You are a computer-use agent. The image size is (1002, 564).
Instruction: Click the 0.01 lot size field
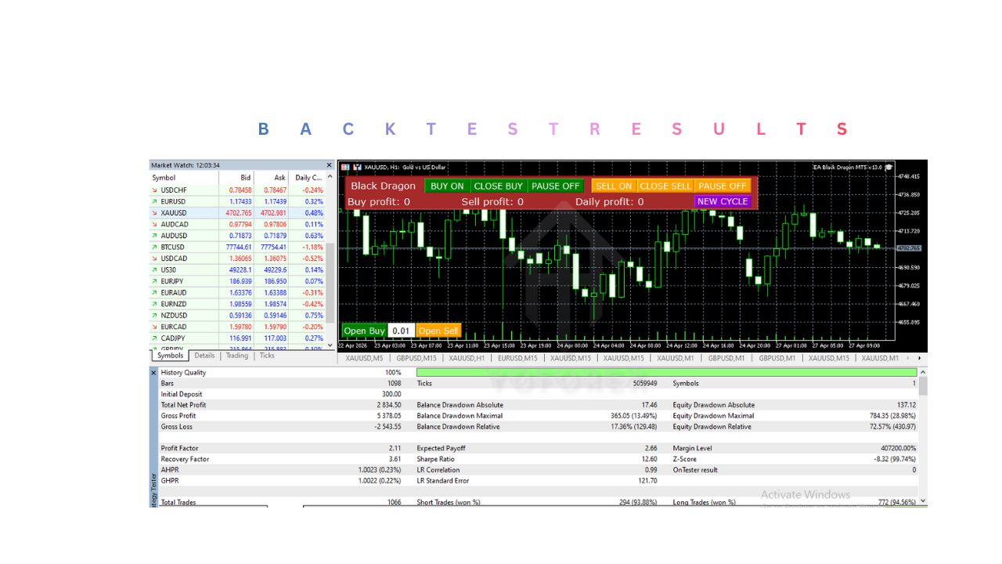401,331
